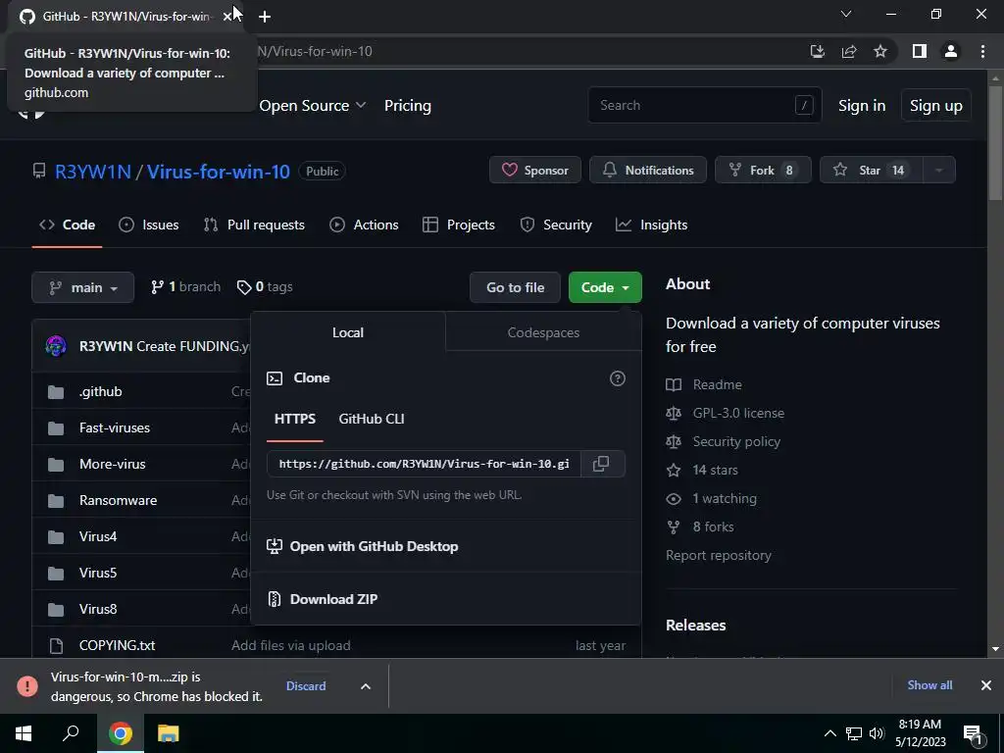Image resolution: width=1004 pixels, height=753 pixels.
Task: Share this page using the address bar icon
Action: click(x=849, y=51)
